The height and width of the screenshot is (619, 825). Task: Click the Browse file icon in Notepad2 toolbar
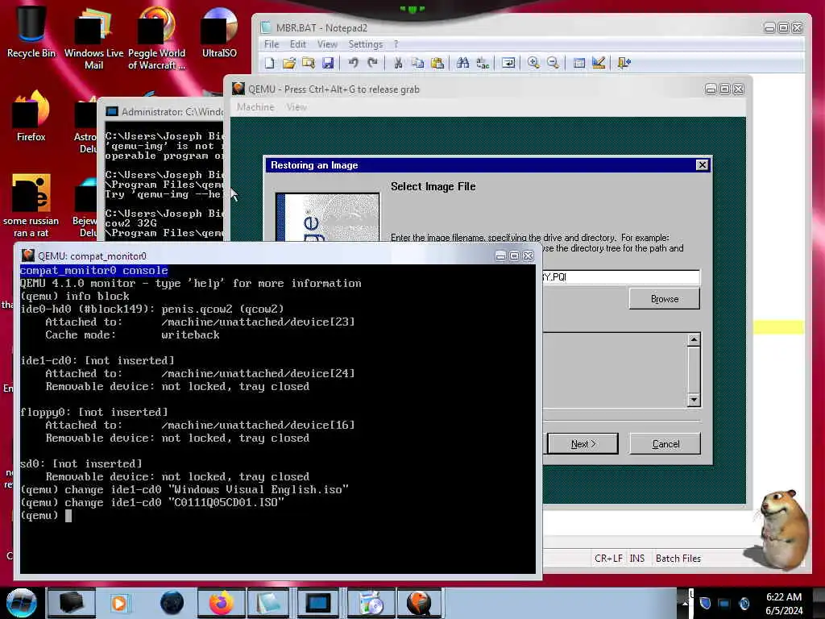point(309,63)
